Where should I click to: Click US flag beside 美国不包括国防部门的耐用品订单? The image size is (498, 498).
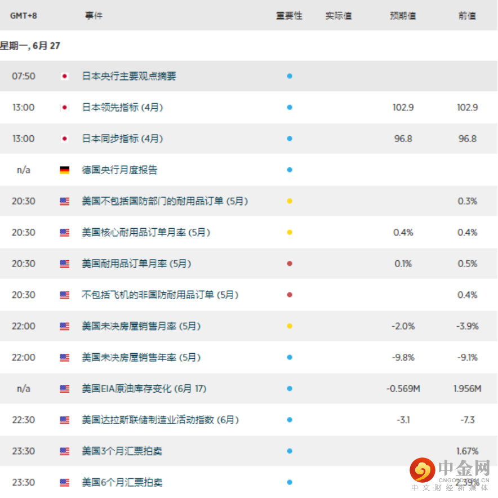pyautogui.click(x=64, y=201)
